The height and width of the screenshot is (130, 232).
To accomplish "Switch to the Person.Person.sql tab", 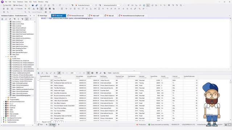I will [x=76, y=16].
